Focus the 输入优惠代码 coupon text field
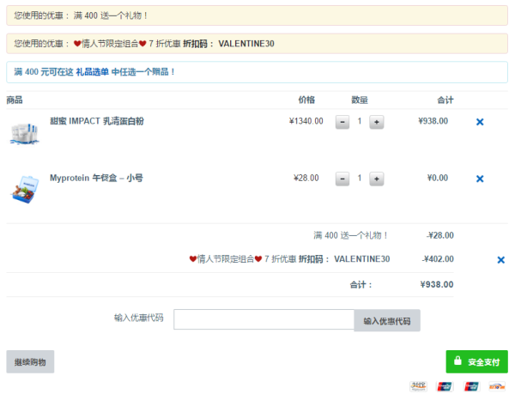 pos(264,320)
